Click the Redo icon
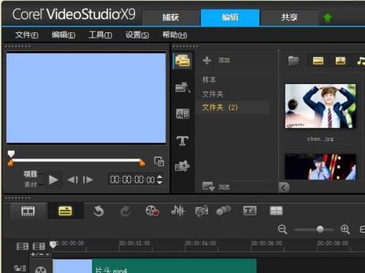The height and width of the screenshot is (273, 365). pyautogui.click(x=125, y=211)
